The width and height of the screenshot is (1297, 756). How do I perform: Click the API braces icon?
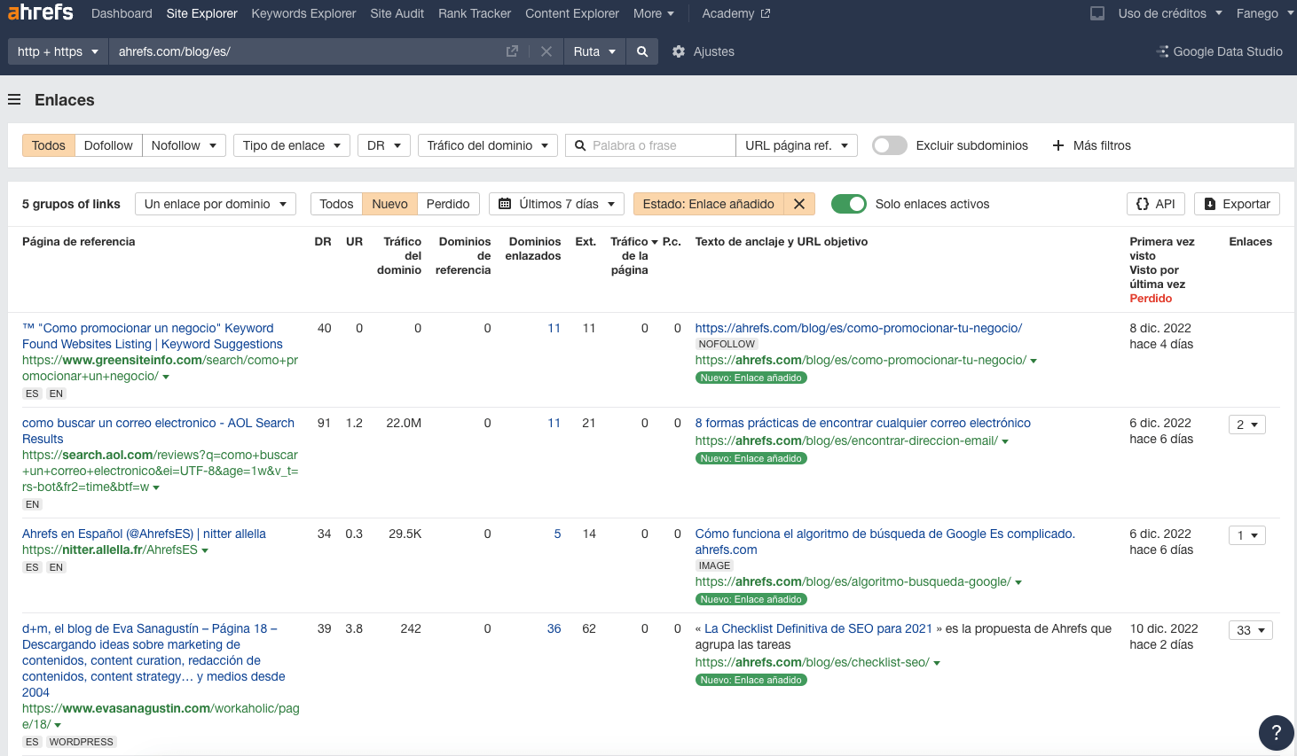pyautogui.click(x=1143, y=203)
